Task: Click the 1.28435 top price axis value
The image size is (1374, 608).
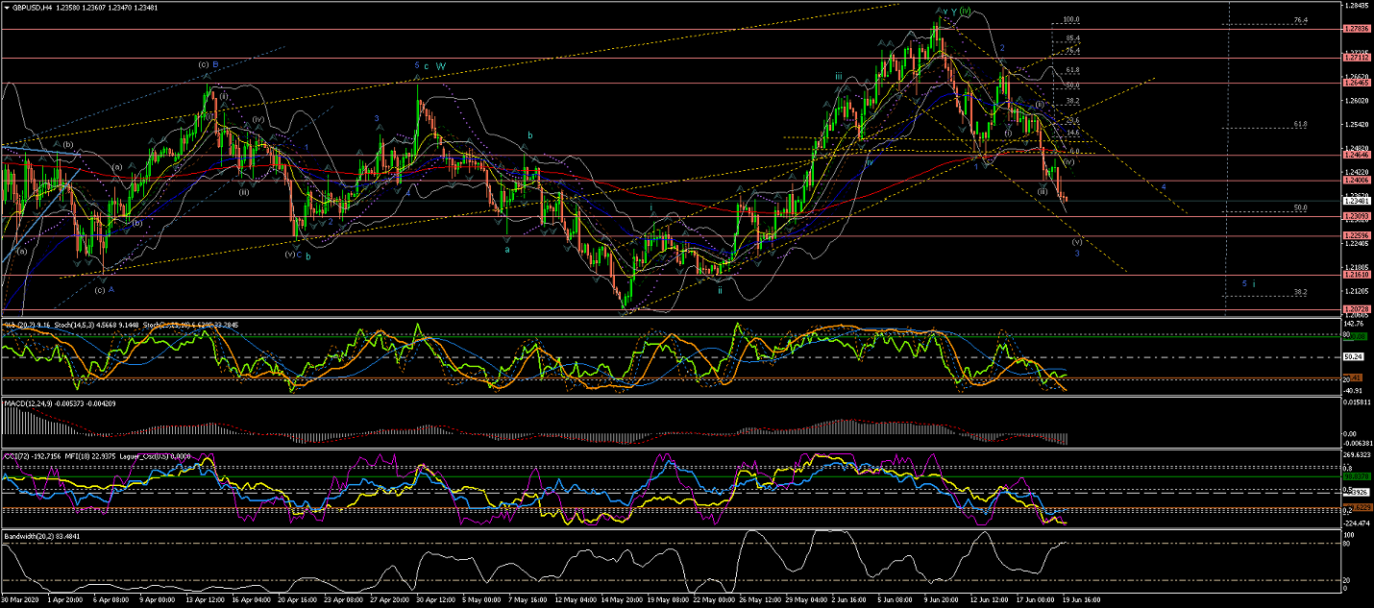Action: pos(1356,5)
